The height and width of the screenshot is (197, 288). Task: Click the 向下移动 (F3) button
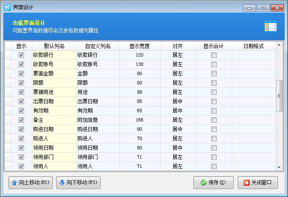tap(78, 183)
